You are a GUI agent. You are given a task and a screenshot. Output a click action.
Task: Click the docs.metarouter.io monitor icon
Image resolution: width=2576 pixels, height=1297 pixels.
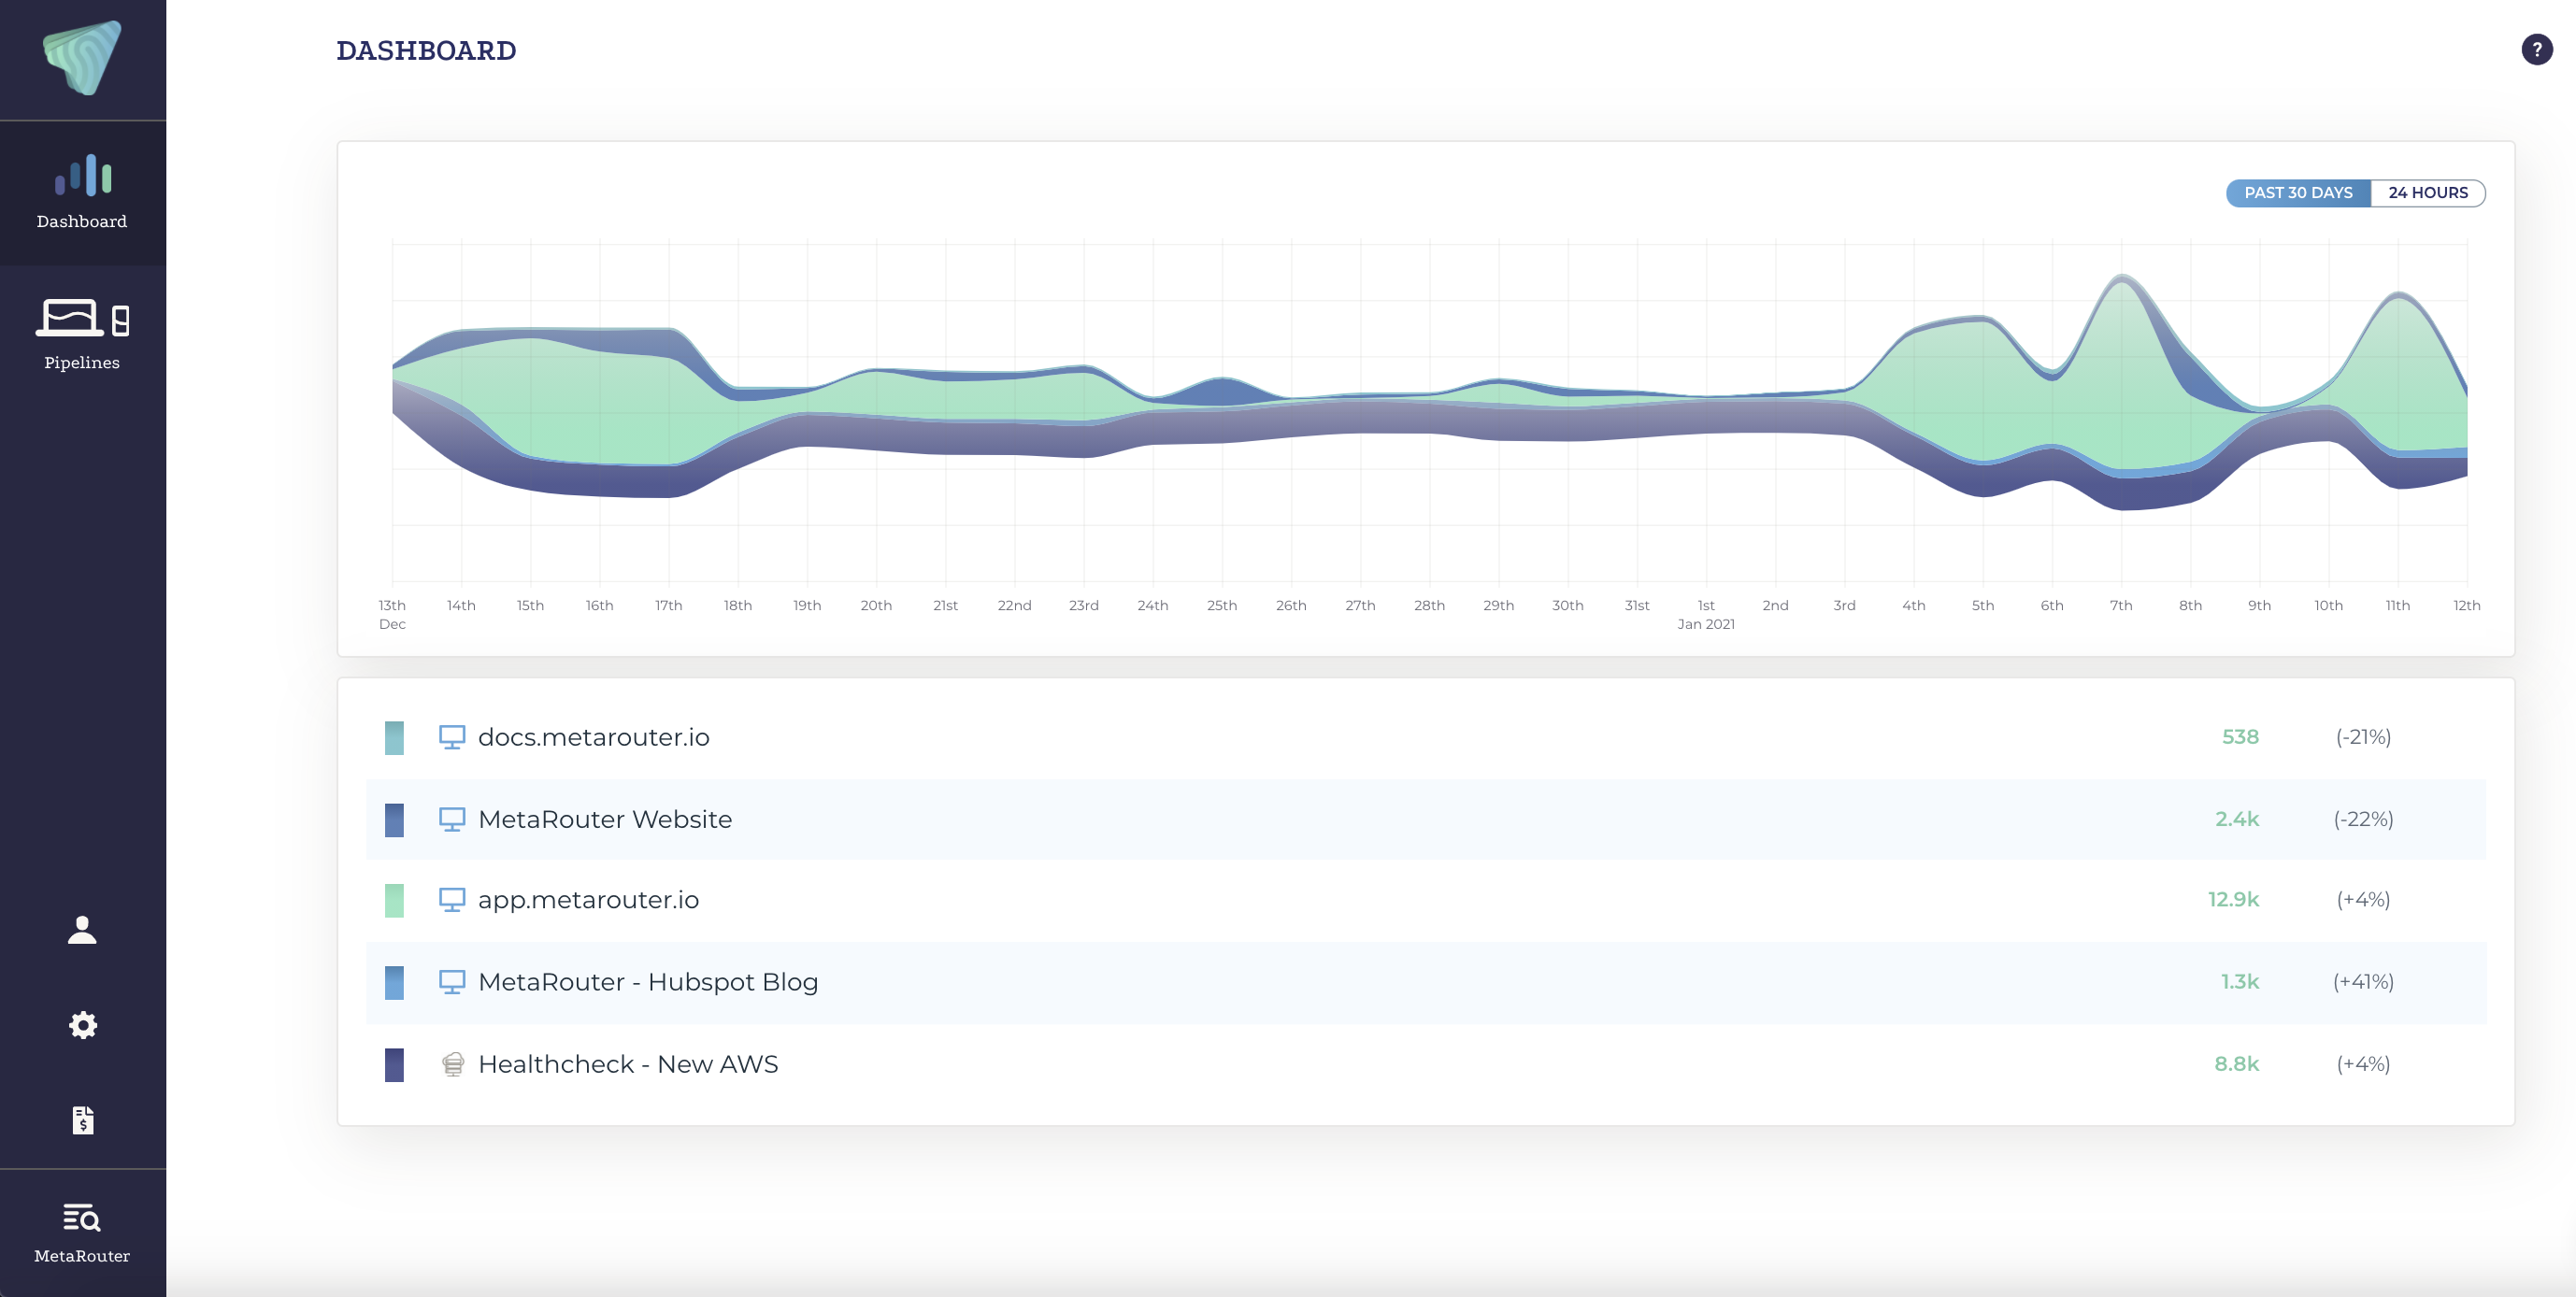coord(452,737)
